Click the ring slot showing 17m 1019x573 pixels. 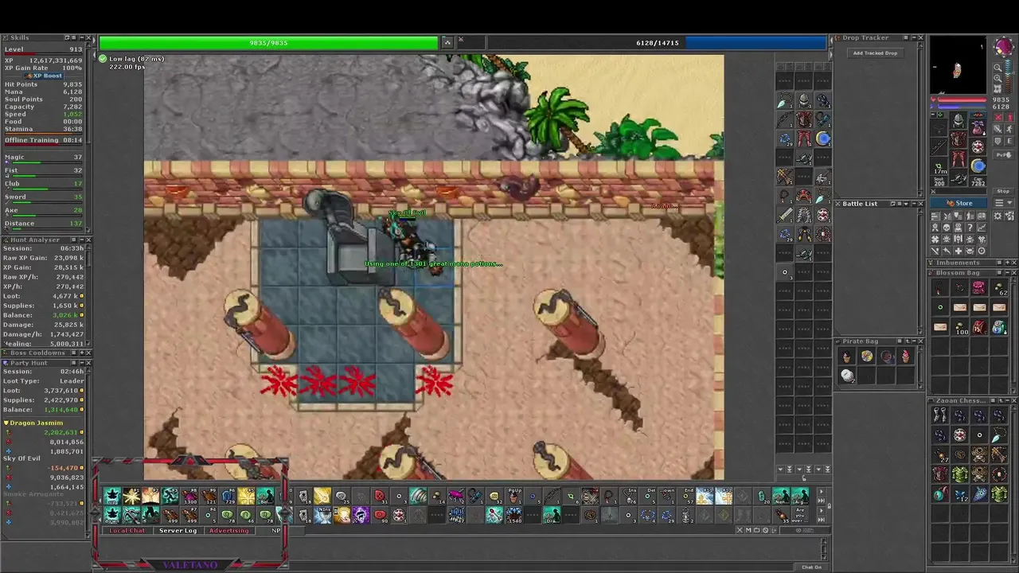pos(939,166)
